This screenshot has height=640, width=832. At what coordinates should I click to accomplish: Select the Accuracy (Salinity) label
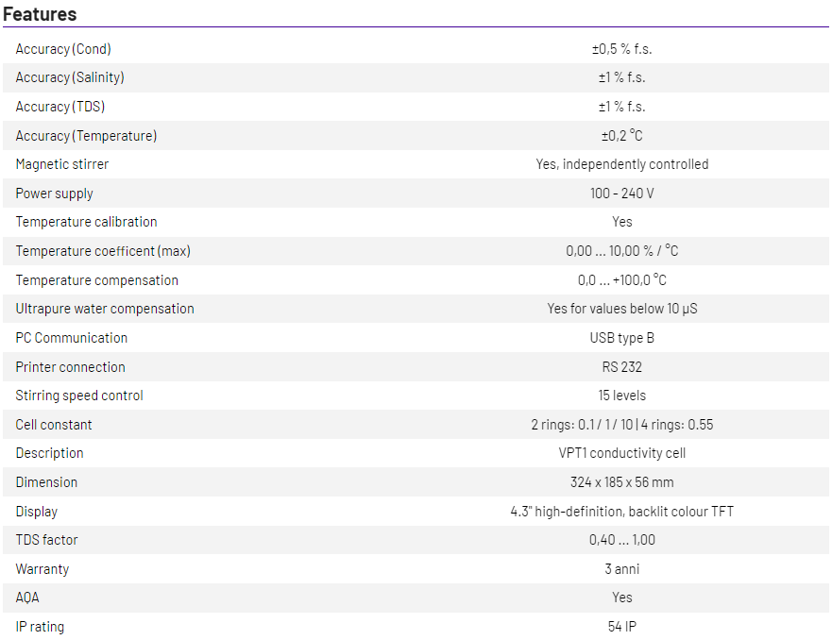pyautogui.click(x=70, y=77)
